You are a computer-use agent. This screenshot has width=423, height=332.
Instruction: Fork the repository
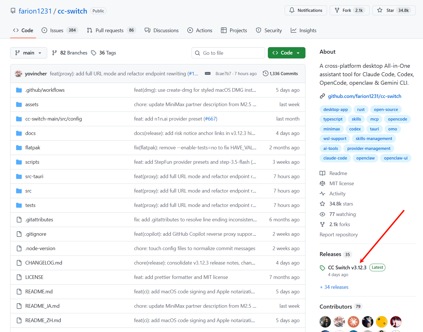(x=350, y=10)
